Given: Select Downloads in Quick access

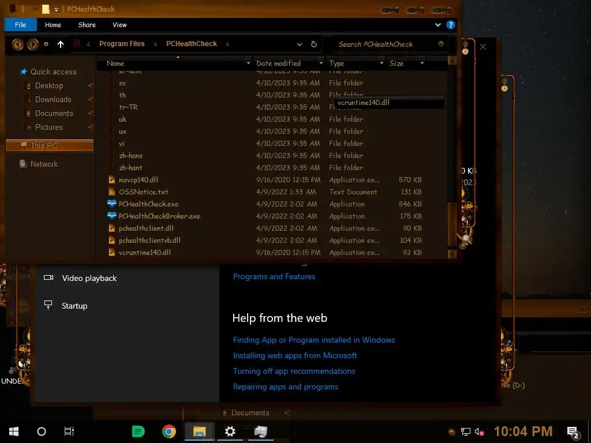Looking at the screenshot, I should (53, 99).
